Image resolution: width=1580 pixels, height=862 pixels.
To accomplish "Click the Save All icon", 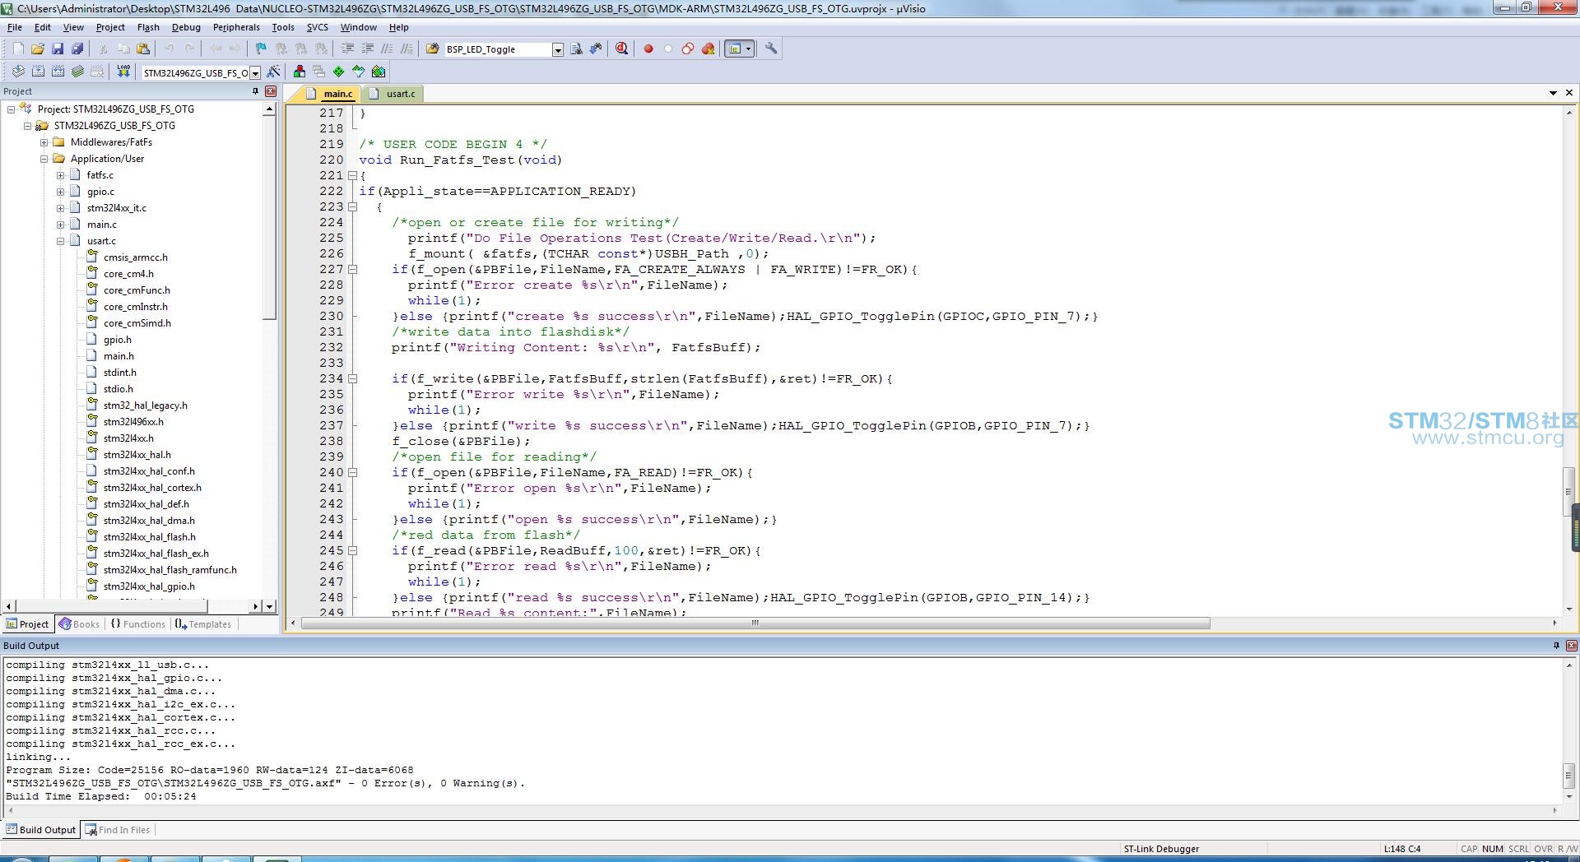I will click(77, 49).
